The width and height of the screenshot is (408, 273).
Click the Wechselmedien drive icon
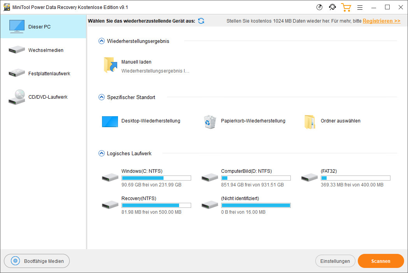tap(17, 50)
